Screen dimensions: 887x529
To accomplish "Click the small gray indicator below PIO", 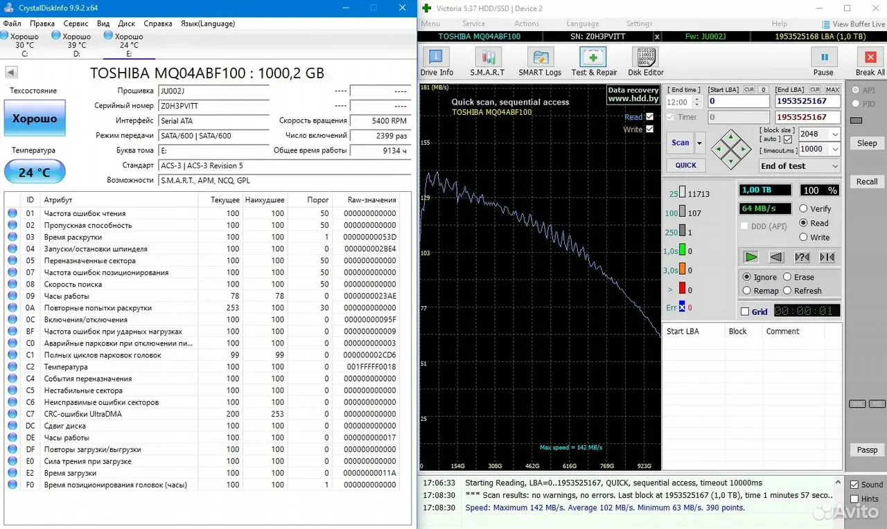I will pos(857,120).
